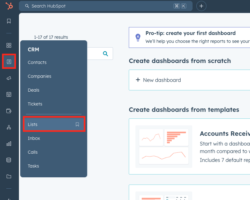This screenshot has height=200, width=250.
Task: Open the Accounts Receivable template title
Action: click(225, 134)
